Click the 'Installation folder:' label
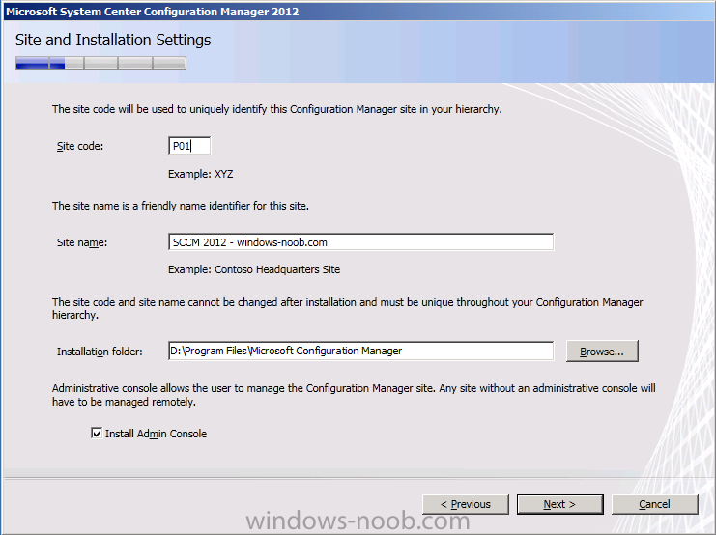This screenshot has width=716, height=535. tap(100, 352)
